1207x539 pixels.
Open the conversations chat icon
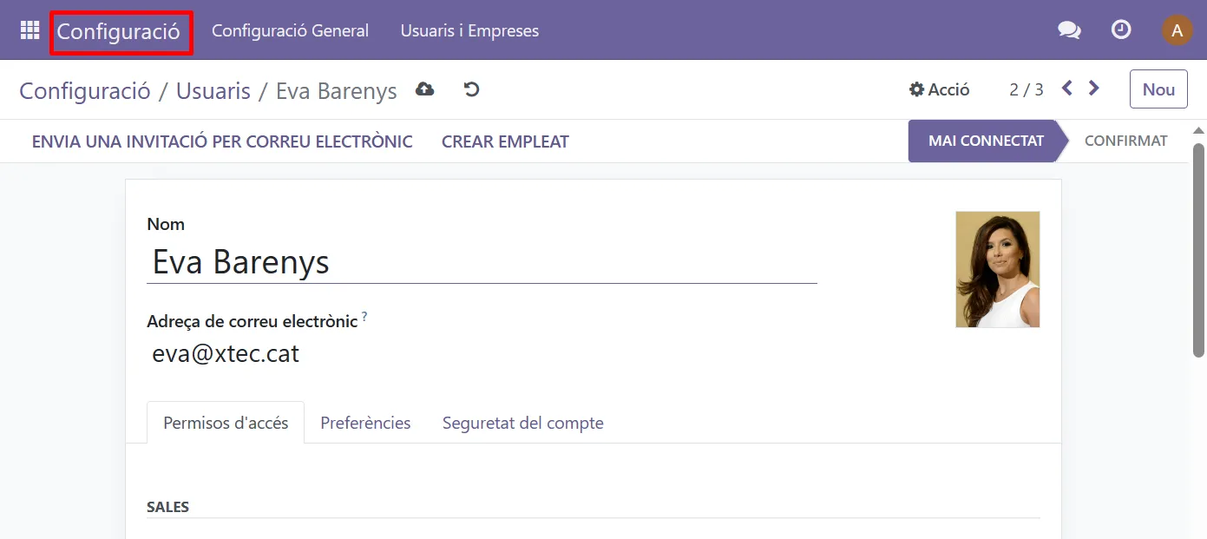point(1069,30)
